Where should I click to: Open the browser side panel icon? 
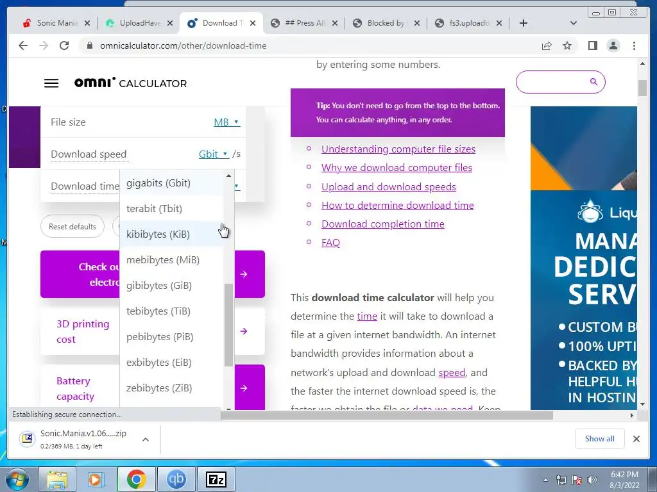point(592,45)
